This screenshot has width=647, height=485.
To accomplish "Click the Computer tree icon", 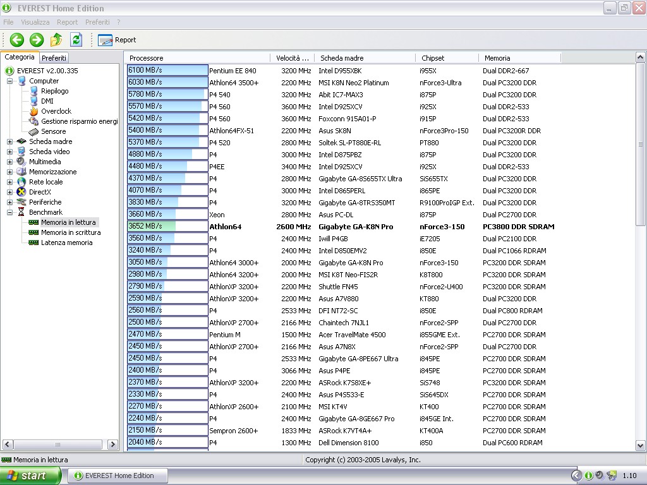I will pyautogui.click(x=22, y=81).
